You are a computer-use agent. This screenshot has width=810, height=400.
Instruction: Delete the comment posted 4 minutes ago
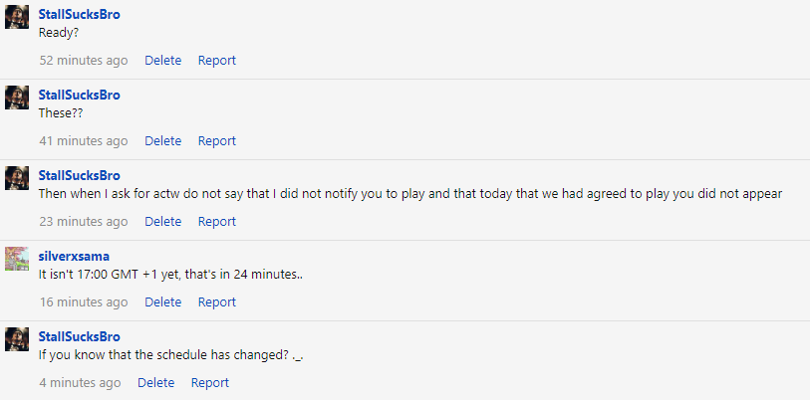coord(155,382)
